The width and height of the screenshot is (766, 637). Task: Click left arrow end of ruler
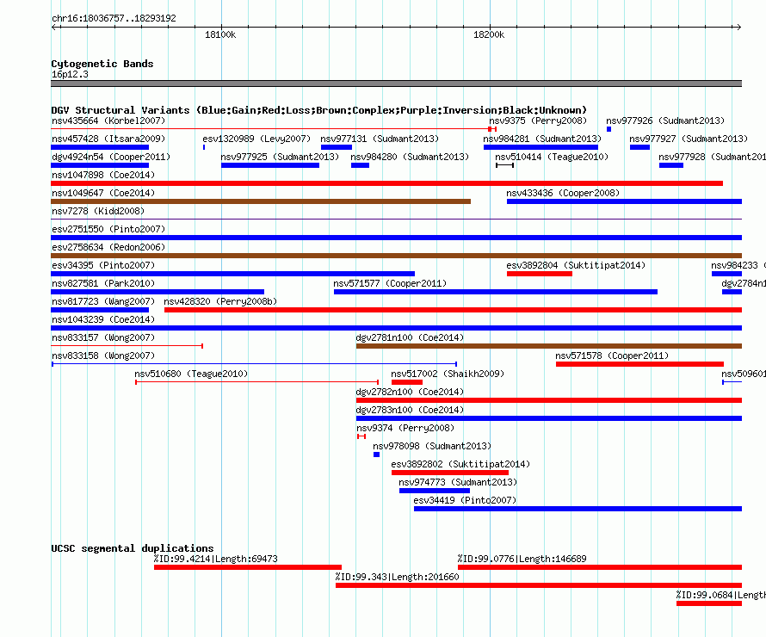[x=53, y=28]
